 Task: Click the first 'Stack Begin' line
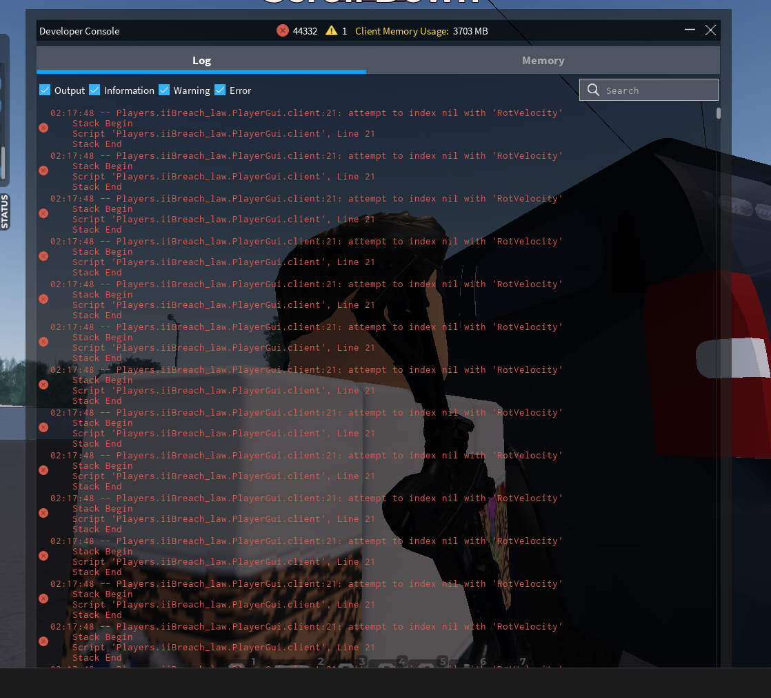[102, 124]
